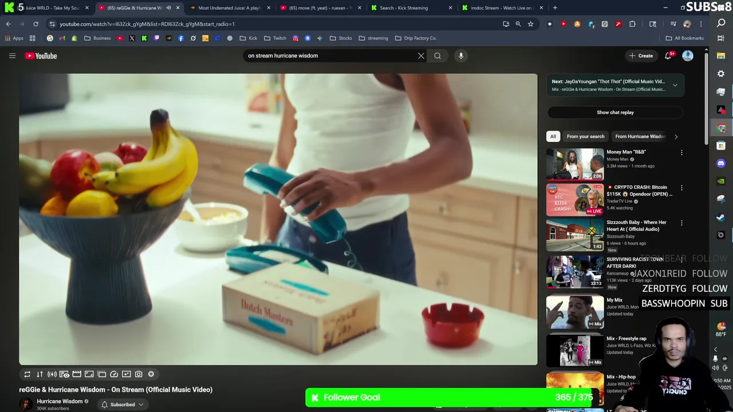Screen dimensions: 733x412
Task: Click the up-down arrows sort icon below video
Action: click(40, 374)
